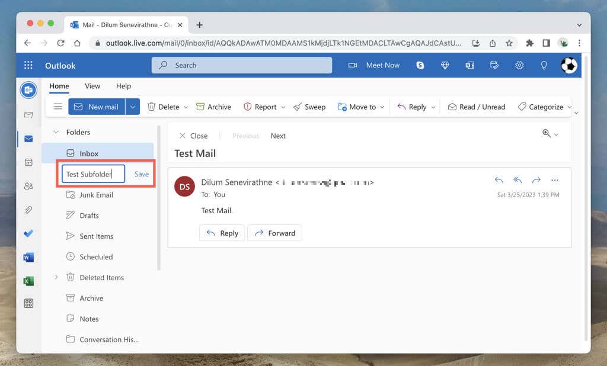Click the browser address bar URL
The height and width of the screenshot is (366, 607).
click(283, 43)
